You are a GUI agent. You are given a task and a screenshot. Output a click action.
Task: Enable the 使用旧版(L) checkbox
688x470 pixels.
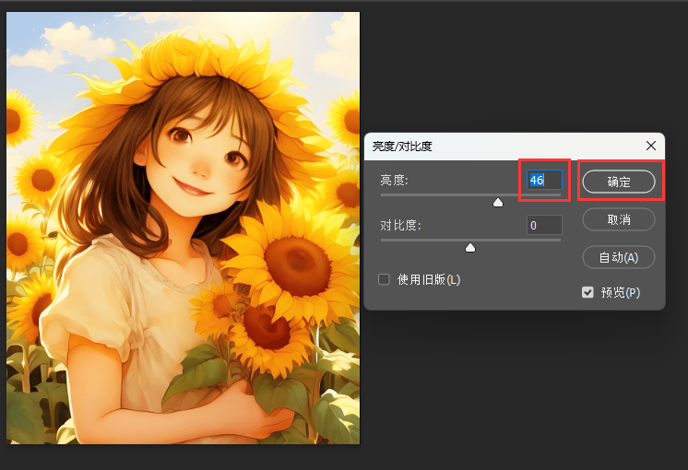coord(384,279)
